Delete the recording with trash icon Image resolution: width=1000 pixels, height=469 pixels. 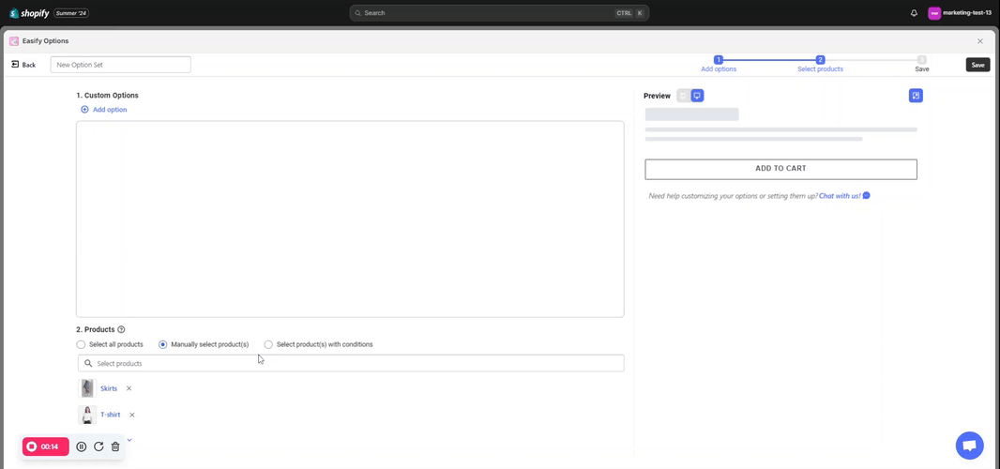pyautogui.click(x=115, y=446)
